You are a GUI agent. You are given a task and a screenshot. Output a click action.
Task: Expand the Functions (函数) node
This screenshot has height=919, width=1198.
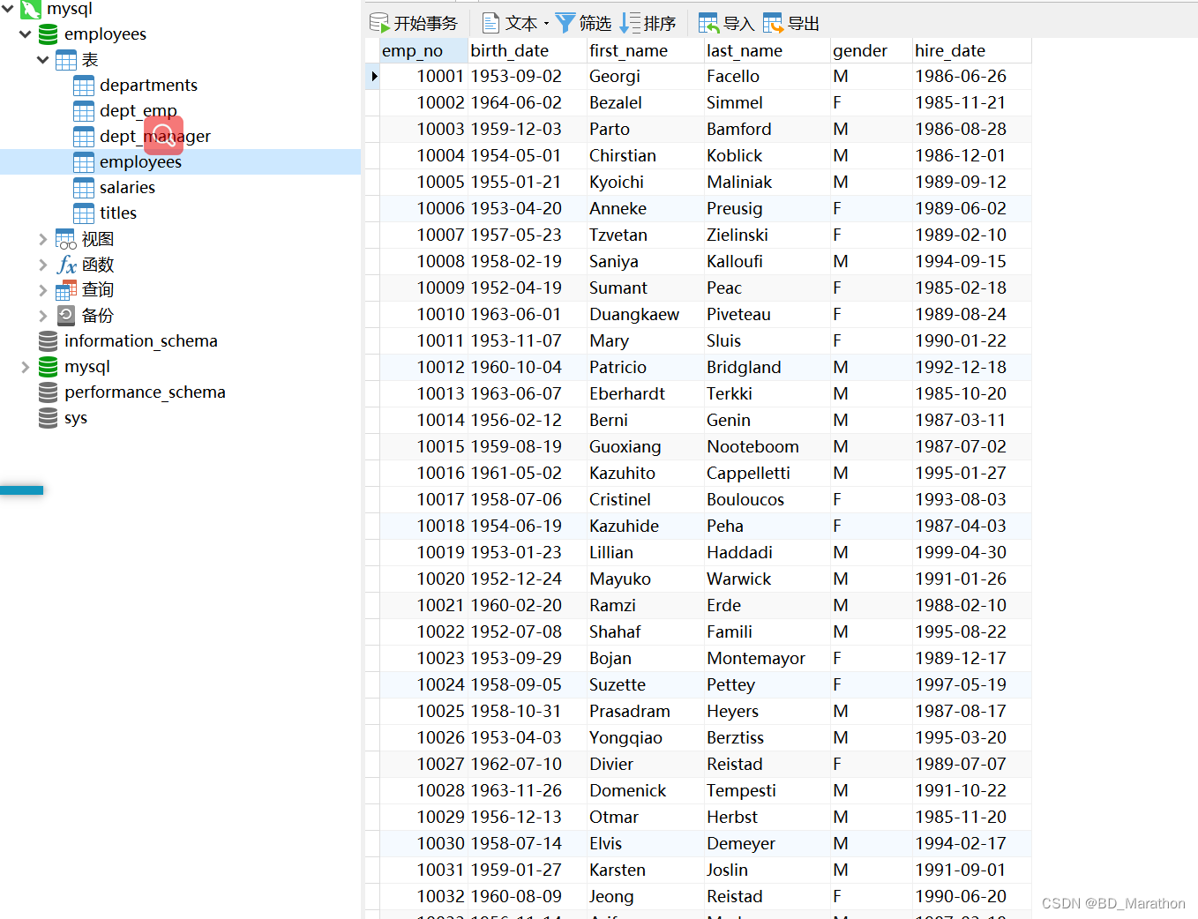click(x=43, y=265)
